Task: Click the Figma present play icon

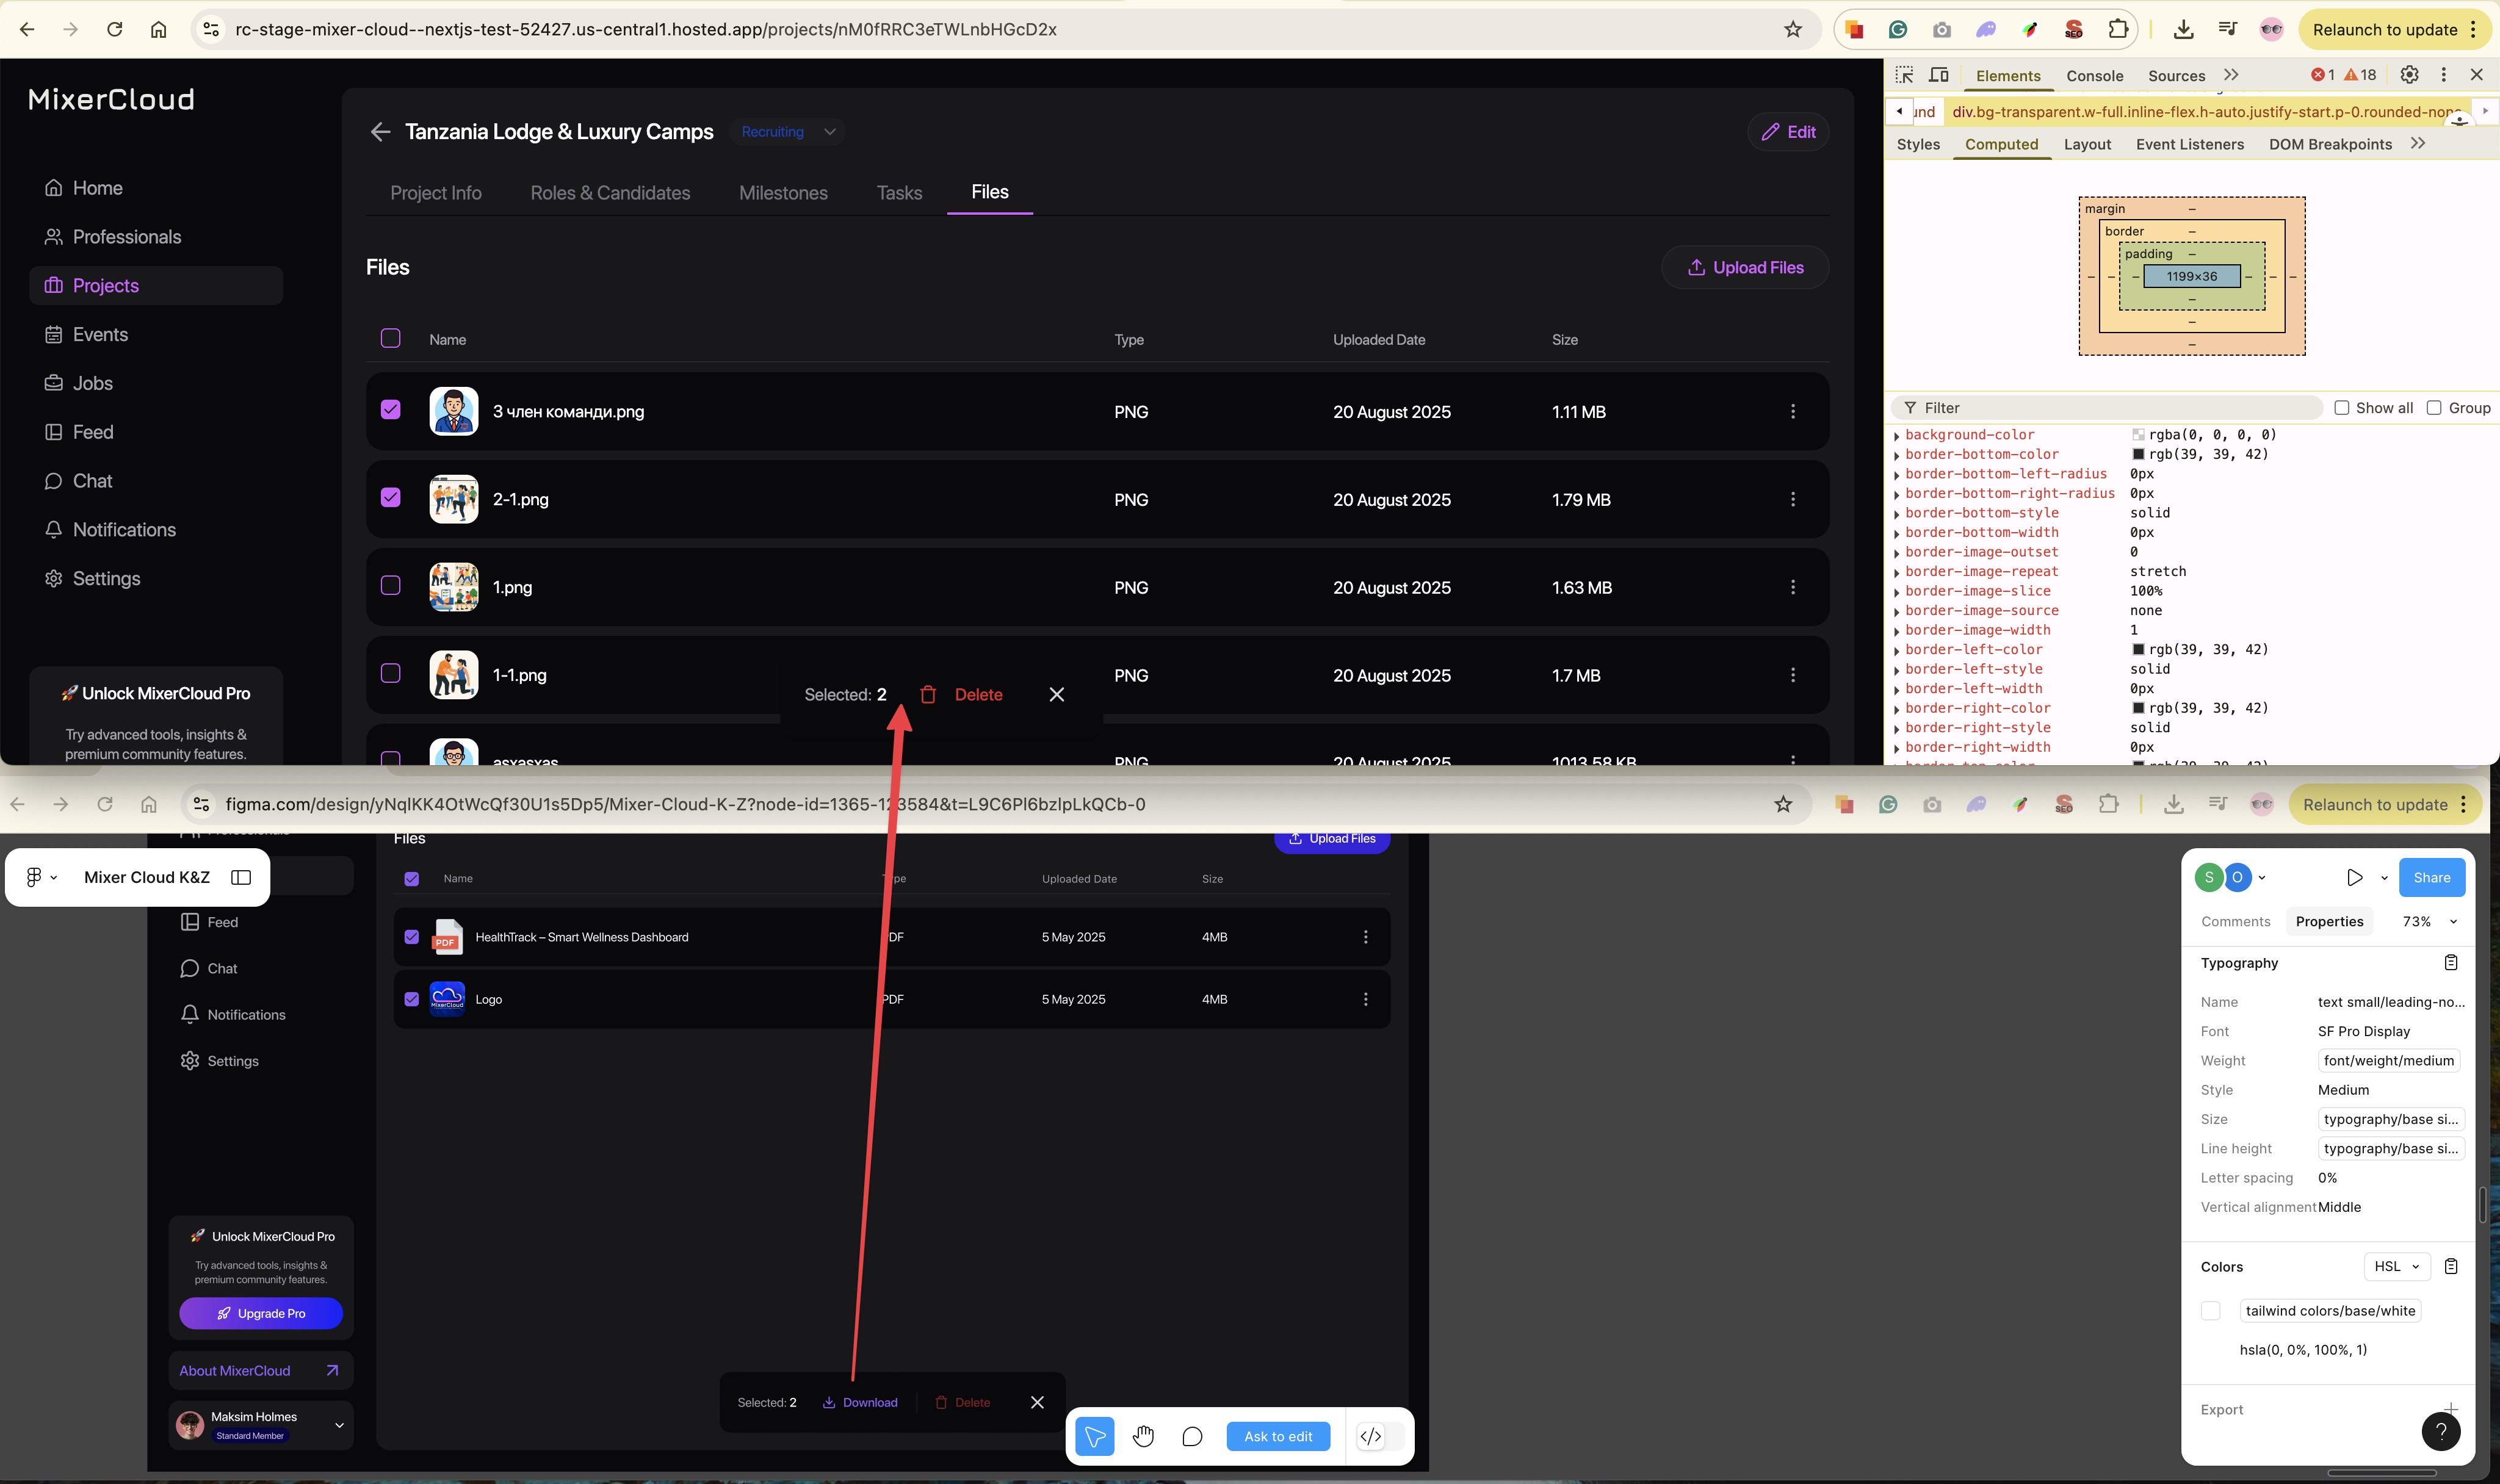Action: [2354, 877]
